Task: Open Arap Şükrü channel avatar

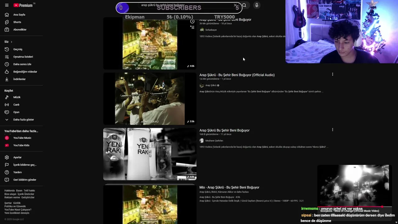Action: [201, 85]
